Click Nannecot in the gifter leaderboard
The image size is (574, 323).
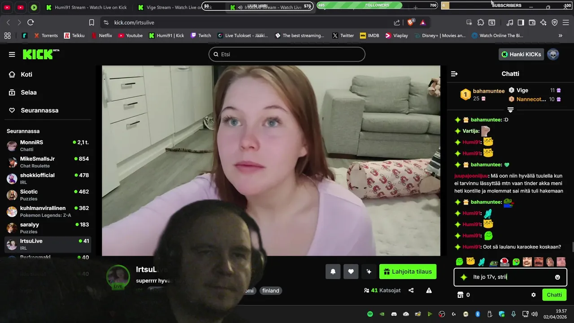point(531,99)
